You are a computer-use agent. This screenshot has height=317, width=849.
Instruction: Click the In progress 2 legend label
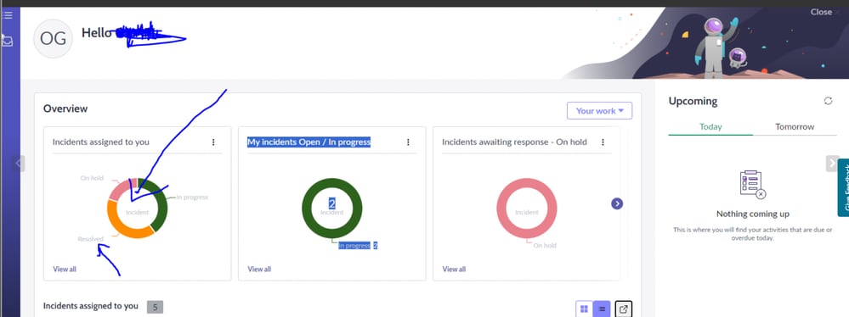coord(358,246)
